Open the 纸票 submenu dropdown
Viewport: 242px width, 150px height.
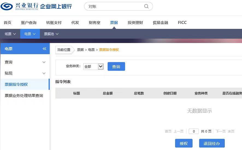click(x=10, y=34)
